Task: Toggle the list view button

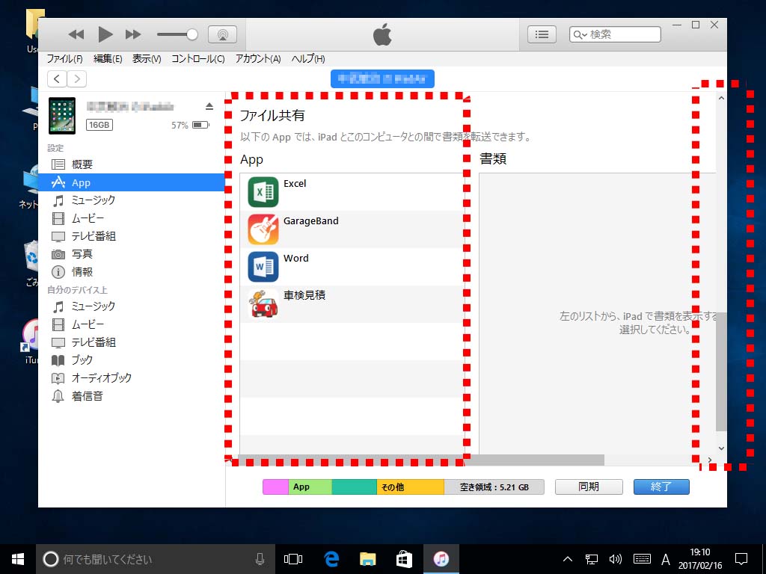Action: coord(542,34)
